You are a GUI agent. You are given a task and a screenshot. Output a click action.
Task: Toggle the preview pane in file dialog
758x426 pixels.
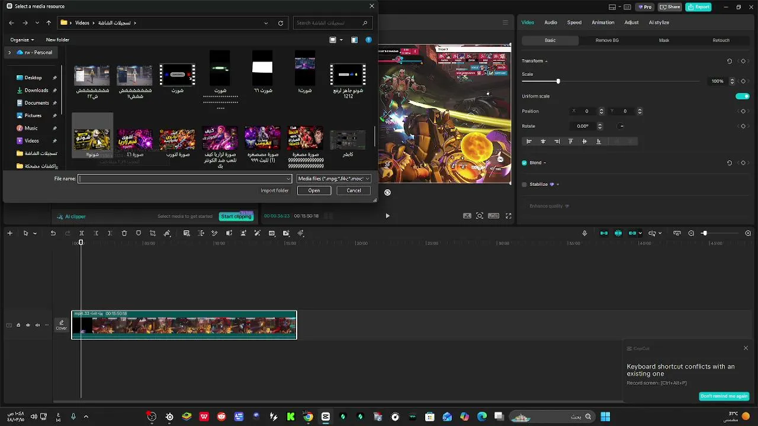(354, 40)
